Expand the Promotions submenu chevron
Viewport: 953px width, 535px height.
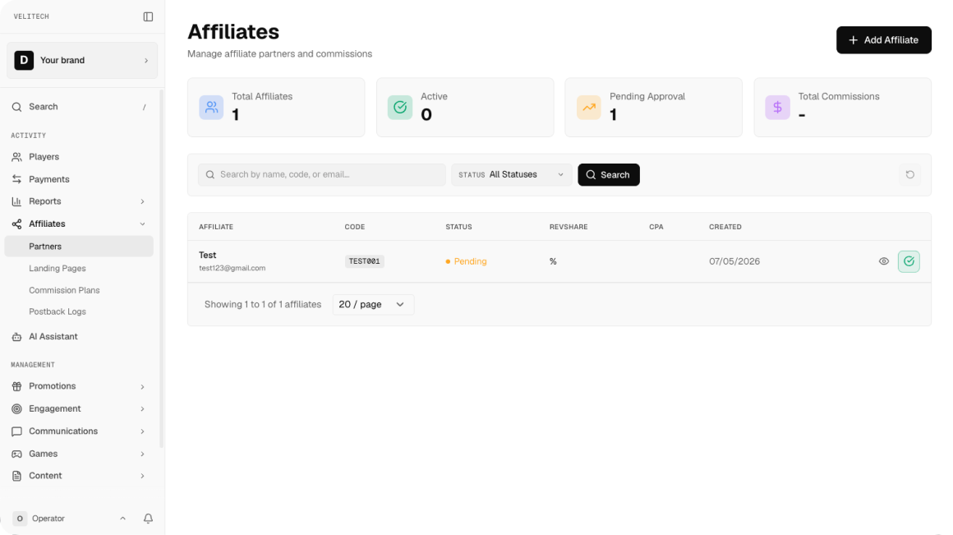tap(142, 386)
